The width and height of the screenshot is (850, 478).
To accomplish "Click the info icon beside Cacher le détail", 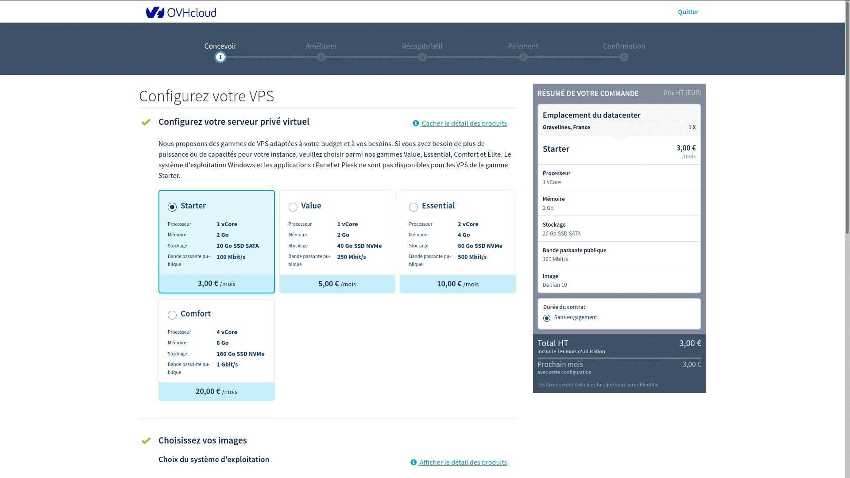I will 416,123.
